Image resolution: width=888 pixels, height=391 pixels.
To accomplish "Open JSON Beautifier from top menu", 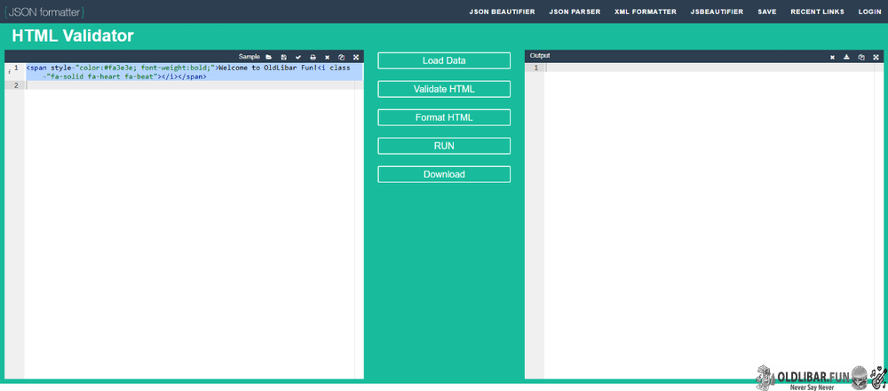I will 502,12.
